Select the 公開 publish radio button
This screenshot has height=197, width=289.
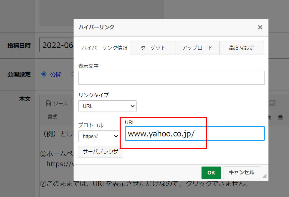coord(44,74)
